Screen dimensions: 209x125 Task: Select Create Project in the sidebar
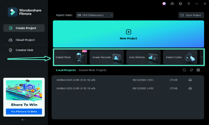pos(24,28)
